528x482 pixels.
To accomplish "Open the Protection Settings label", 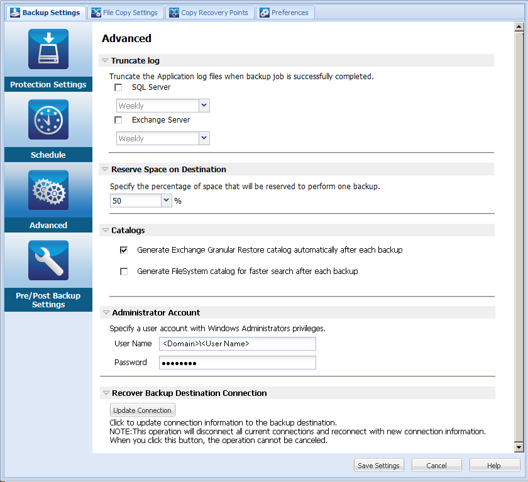I will click(x=48, y=84).
